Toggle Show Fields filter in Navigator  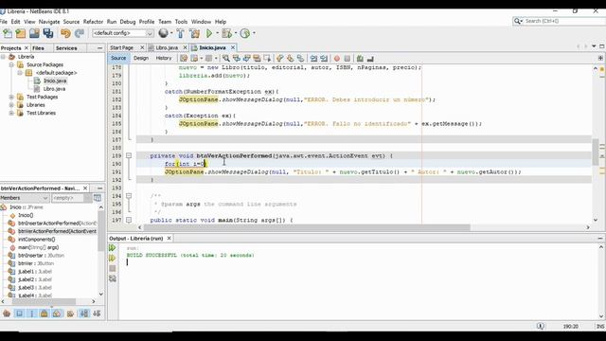pyautogui.click(x=19, y=314)
